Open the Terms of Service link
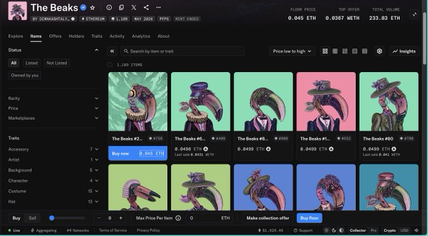Viewport: 428px width, 236px height. tap(113, 230)
